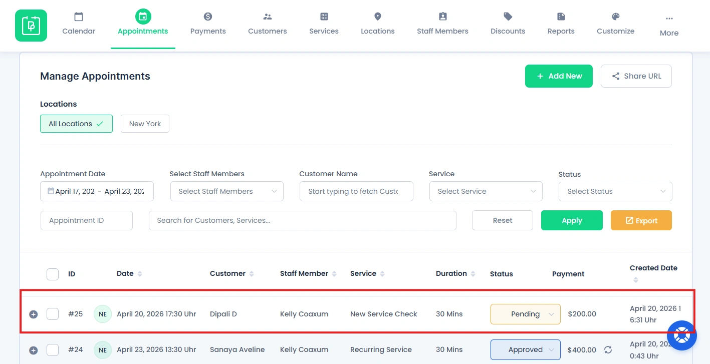Click the customer name Dipali D

[223, 314]
